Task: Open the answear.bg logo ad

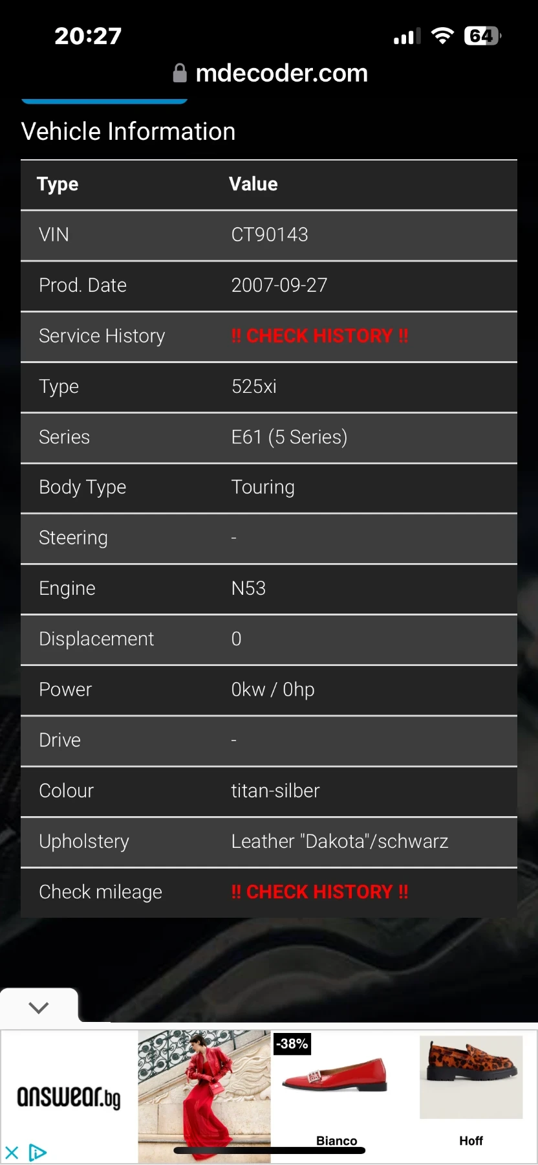Action: pos(69,1097)
